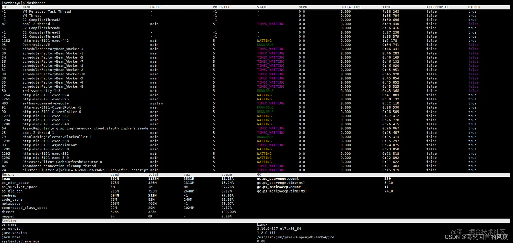Screen dimensions: 513x243
Task: Click 'http-nio-8101-ClientPoller-1' thread name
Action: tap(52, 107)
